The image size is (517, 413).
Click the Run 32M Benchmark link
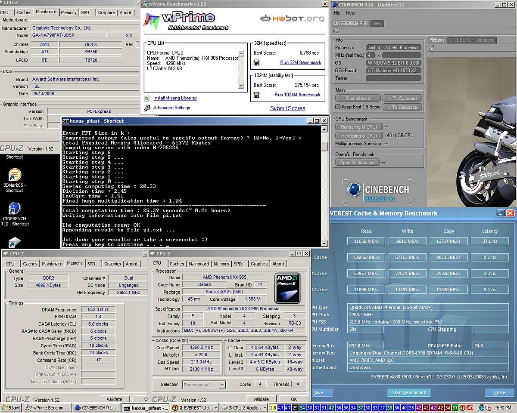301,62
